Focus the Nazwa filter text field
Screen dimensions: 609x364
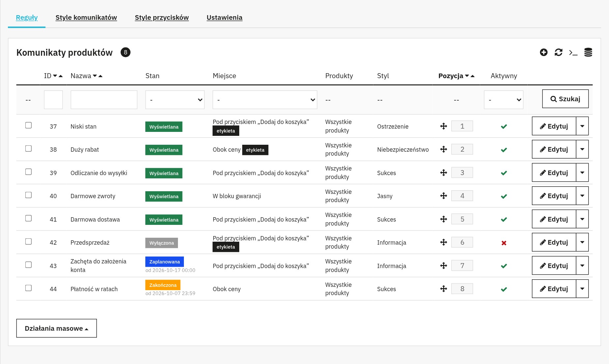104,100
